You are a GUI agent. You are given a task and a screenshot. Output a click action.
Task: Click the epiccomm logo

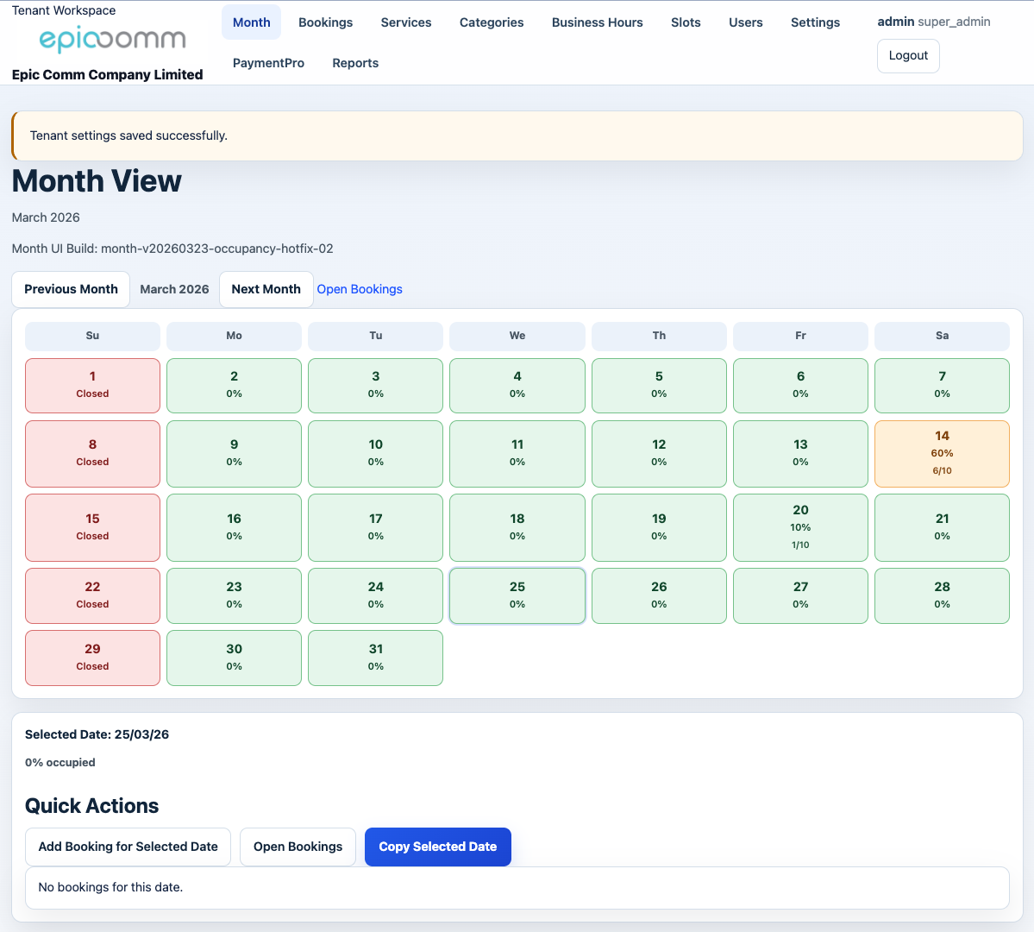pos(112,40)
